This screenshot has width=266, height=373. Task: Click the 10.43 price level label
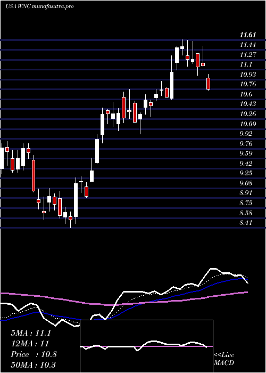coord(248,104)
